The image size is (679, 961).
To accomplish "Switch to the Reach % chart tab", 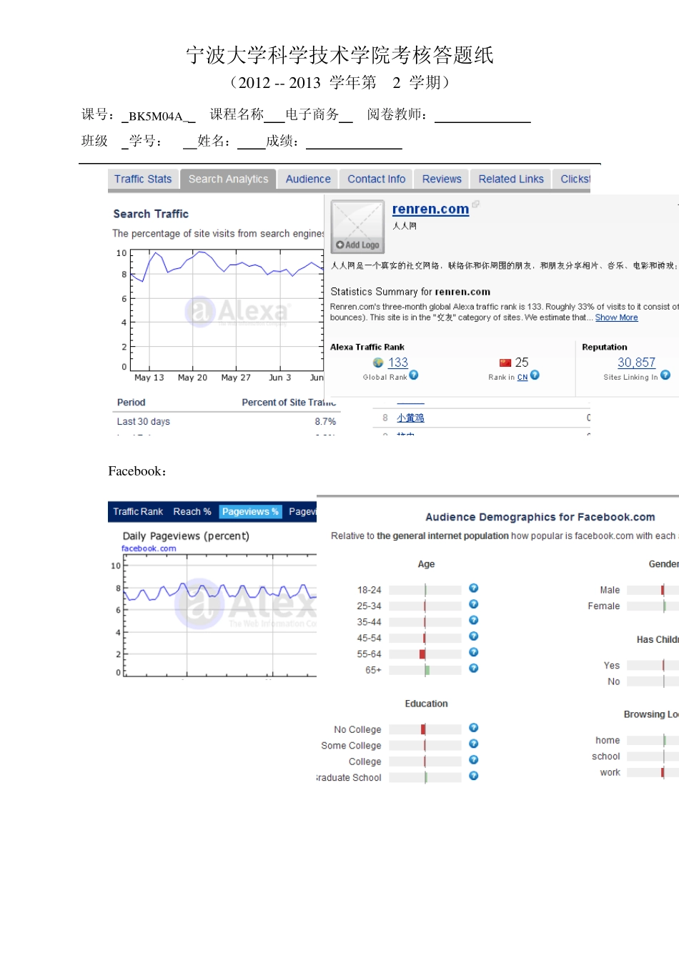I will coord(192,512).
